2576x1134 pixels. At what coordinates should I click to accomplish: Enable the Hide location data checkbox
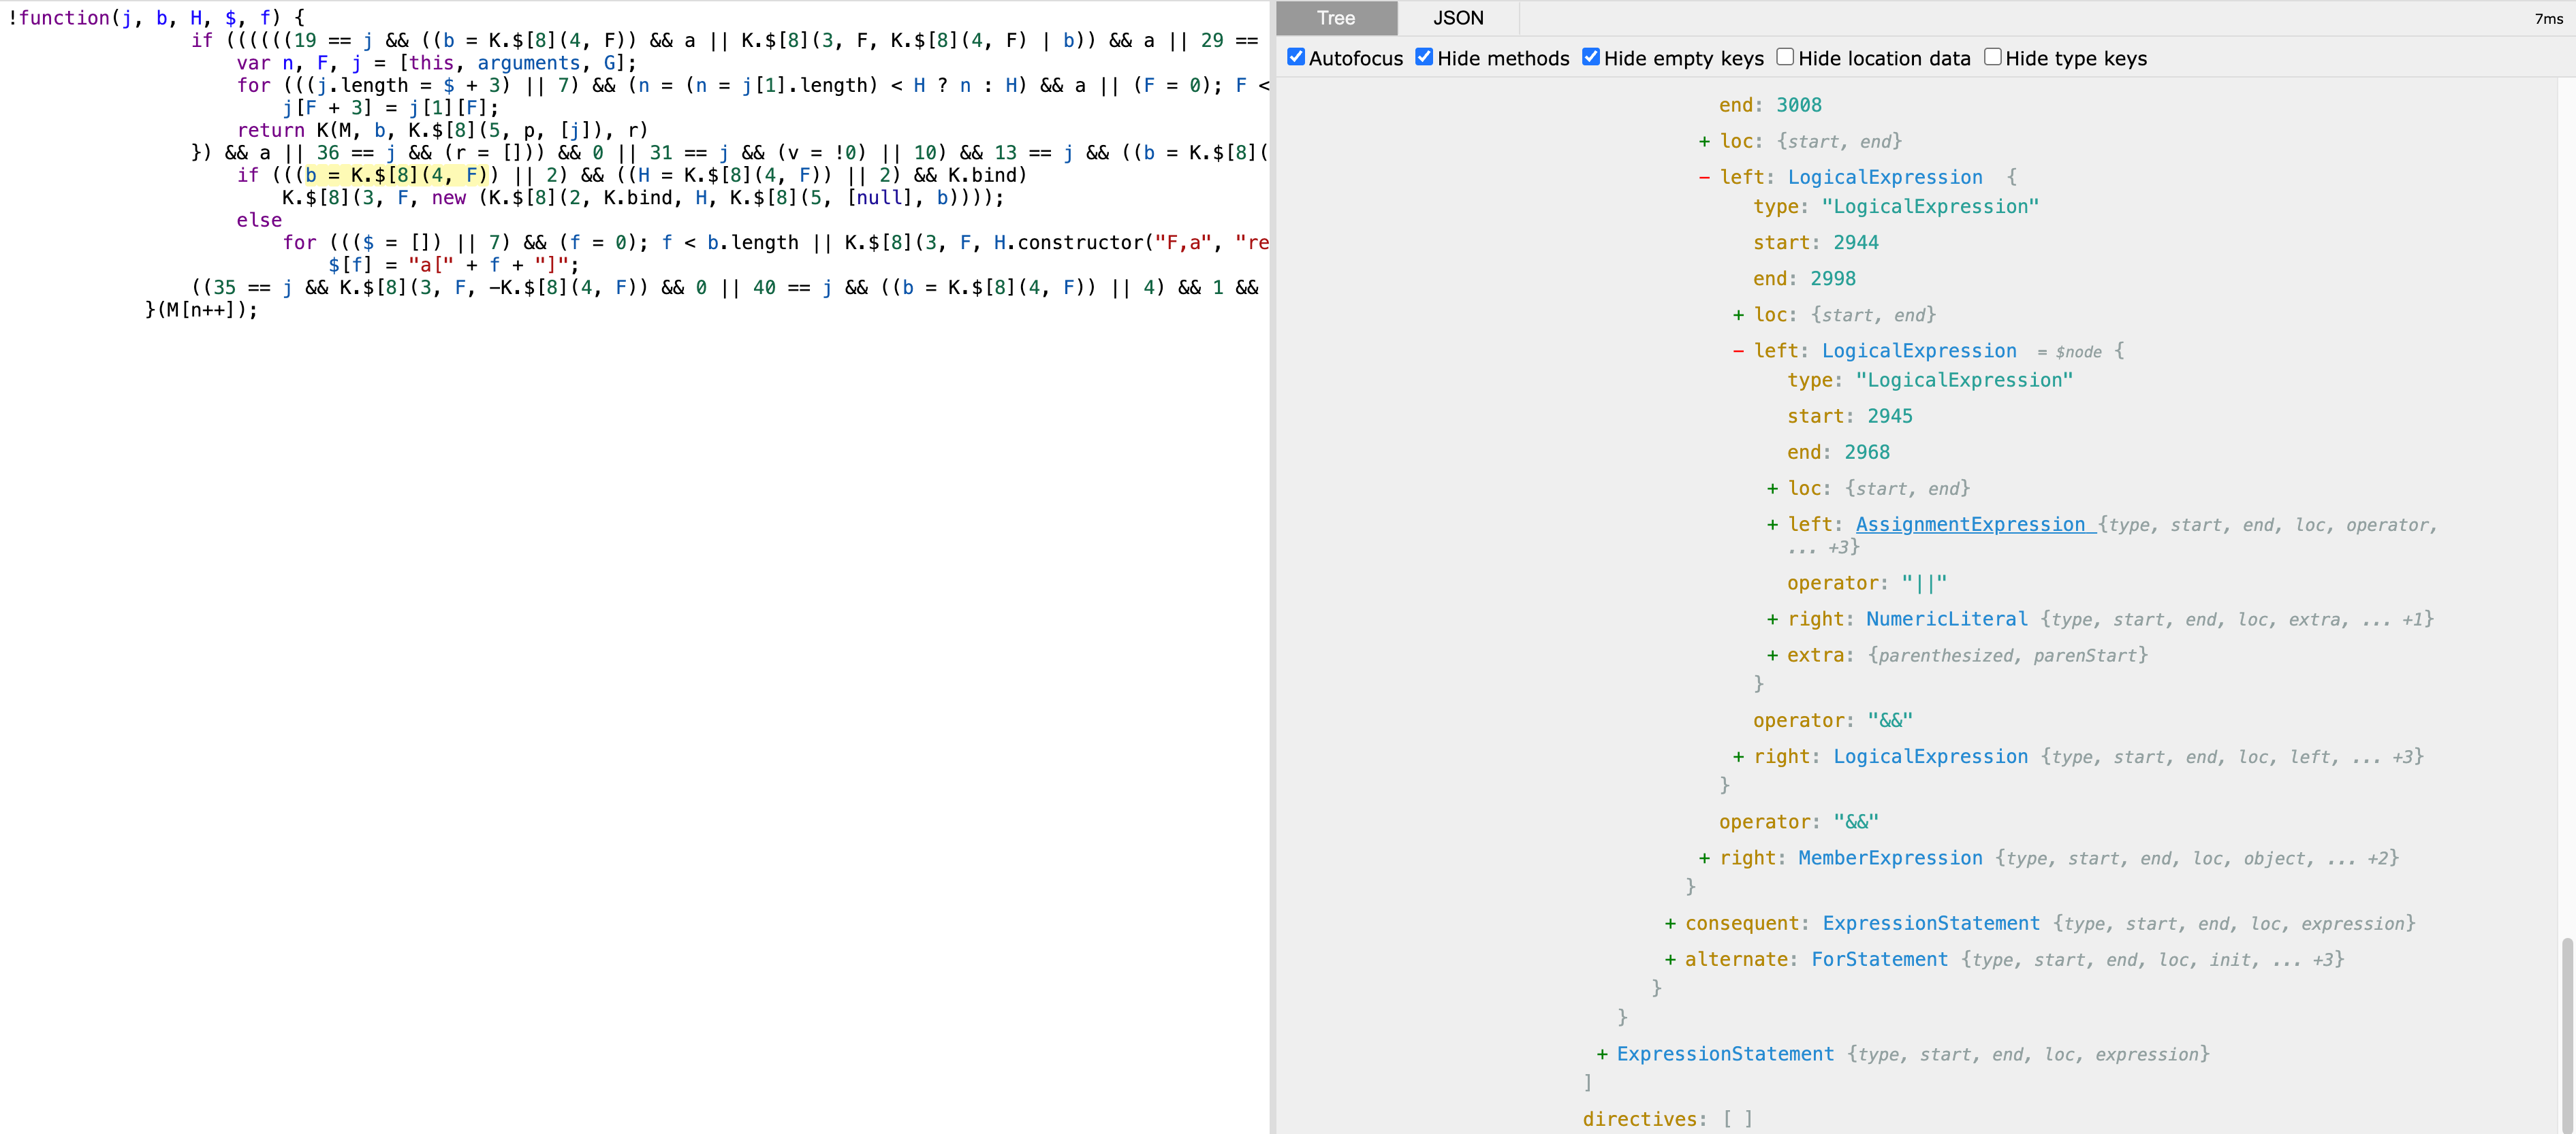coord(1785,57)
